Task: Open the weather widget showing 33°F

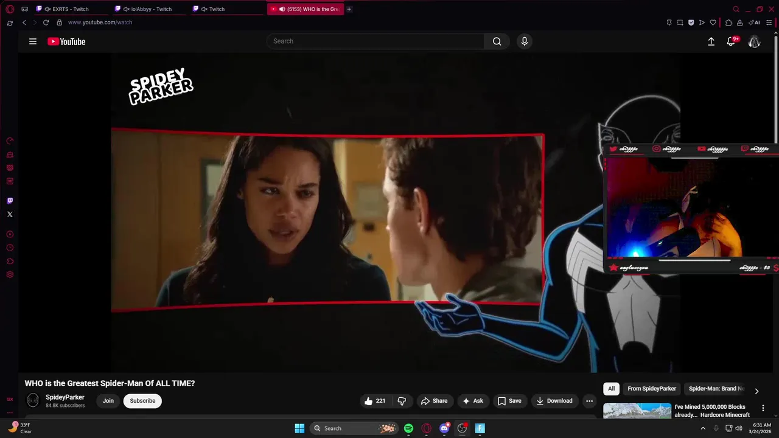Action: pyautogui.click(x=19, y=428)
